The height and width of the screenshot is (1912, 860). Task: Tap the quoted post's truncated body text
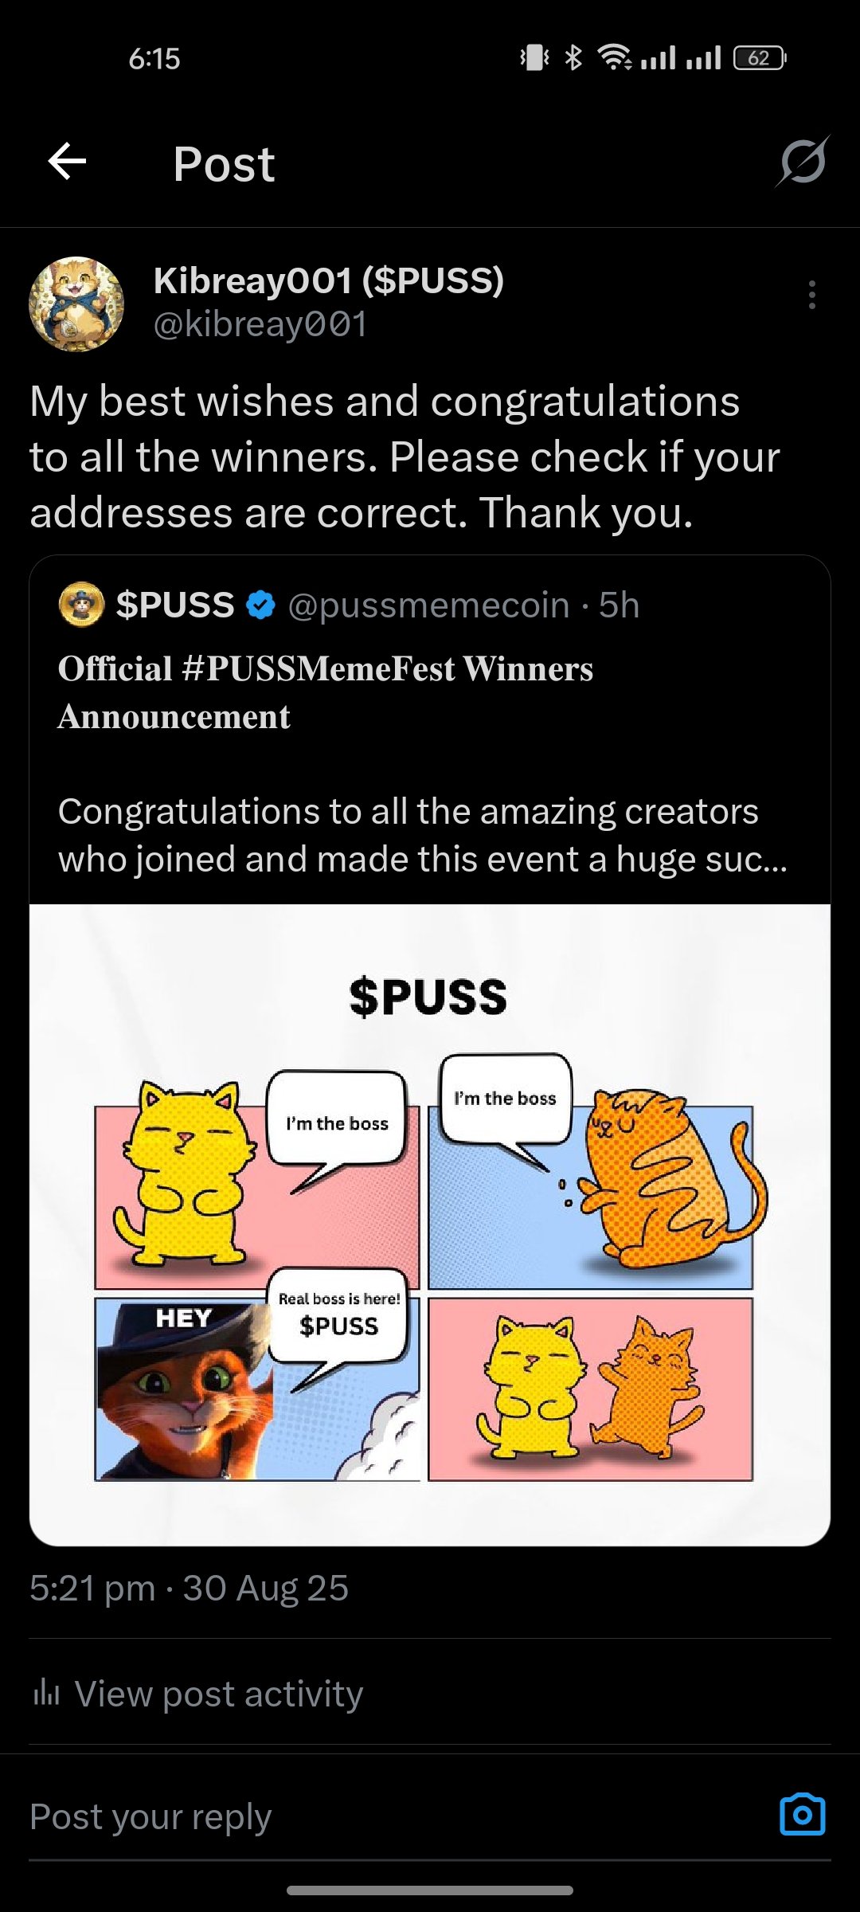pos(422,835)
